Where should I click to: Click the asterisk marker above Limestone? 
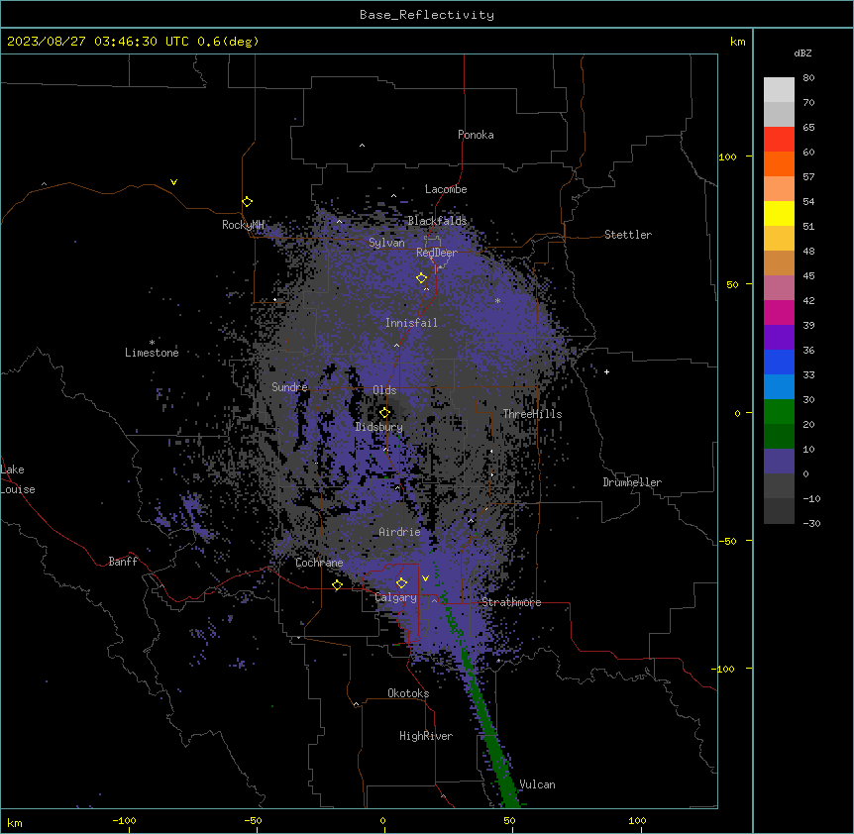click(152, 343)
